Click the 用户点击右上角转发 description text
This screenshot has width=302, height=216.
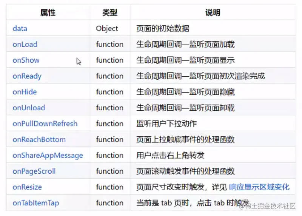click(170, 155)
